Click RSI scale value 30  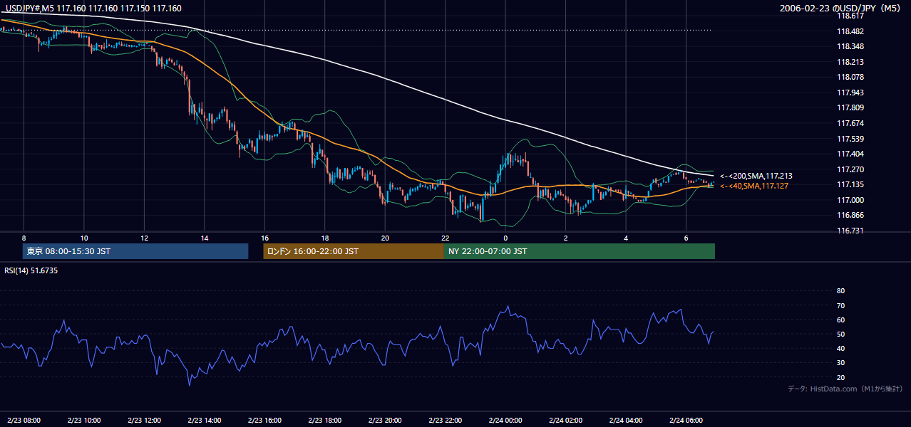pyautogui.click(x=840, y=363)
